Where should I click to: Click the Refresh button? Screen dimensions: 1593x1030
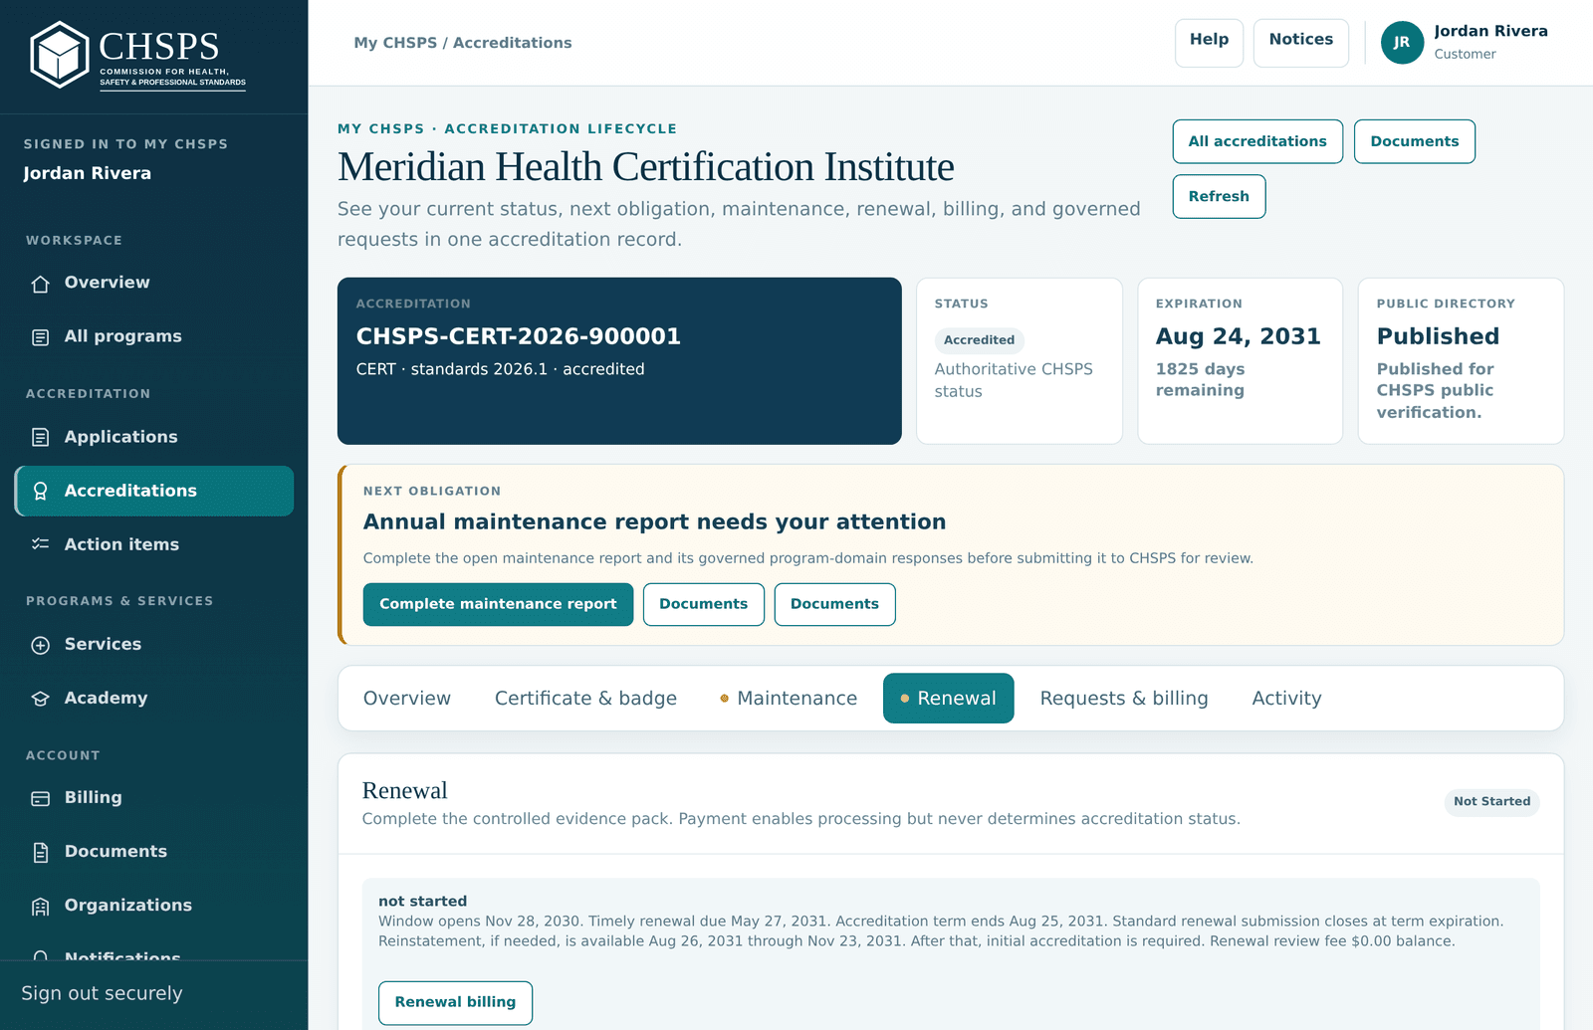pos(1219,196)
